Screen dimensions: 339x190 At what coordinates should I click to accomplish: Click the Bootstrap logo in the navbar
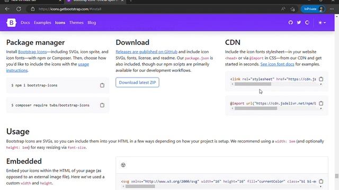tap(11, 22)
